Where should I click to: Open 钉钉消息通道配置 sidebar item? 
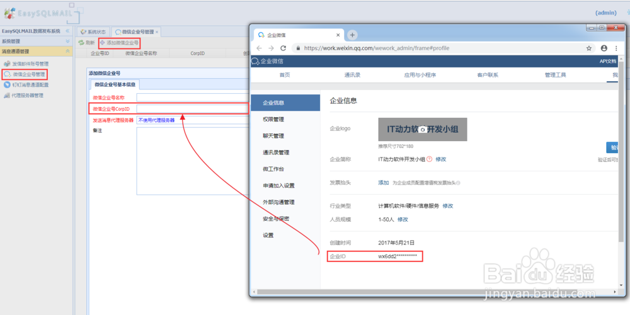(30, 85)
